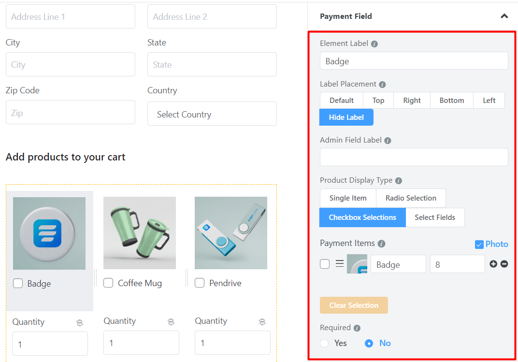The height and width of the screenshot is (362, 518).
Task: Click the Badge price input field
Action: (457, 264)
